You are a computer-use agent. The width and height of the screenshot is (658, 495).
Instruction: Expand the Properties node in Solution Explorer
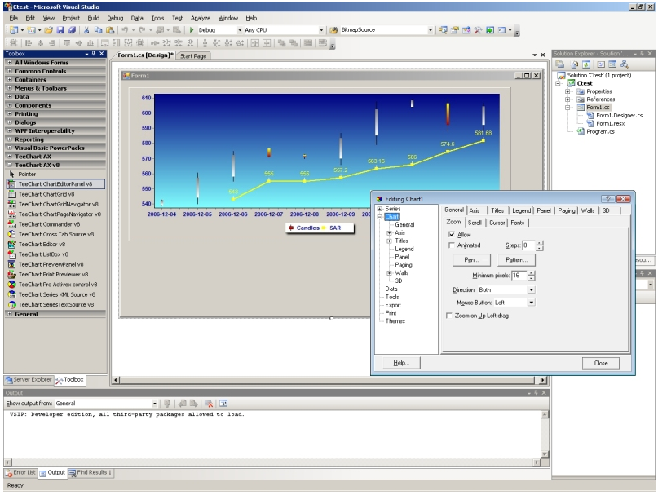click(567, 91)
